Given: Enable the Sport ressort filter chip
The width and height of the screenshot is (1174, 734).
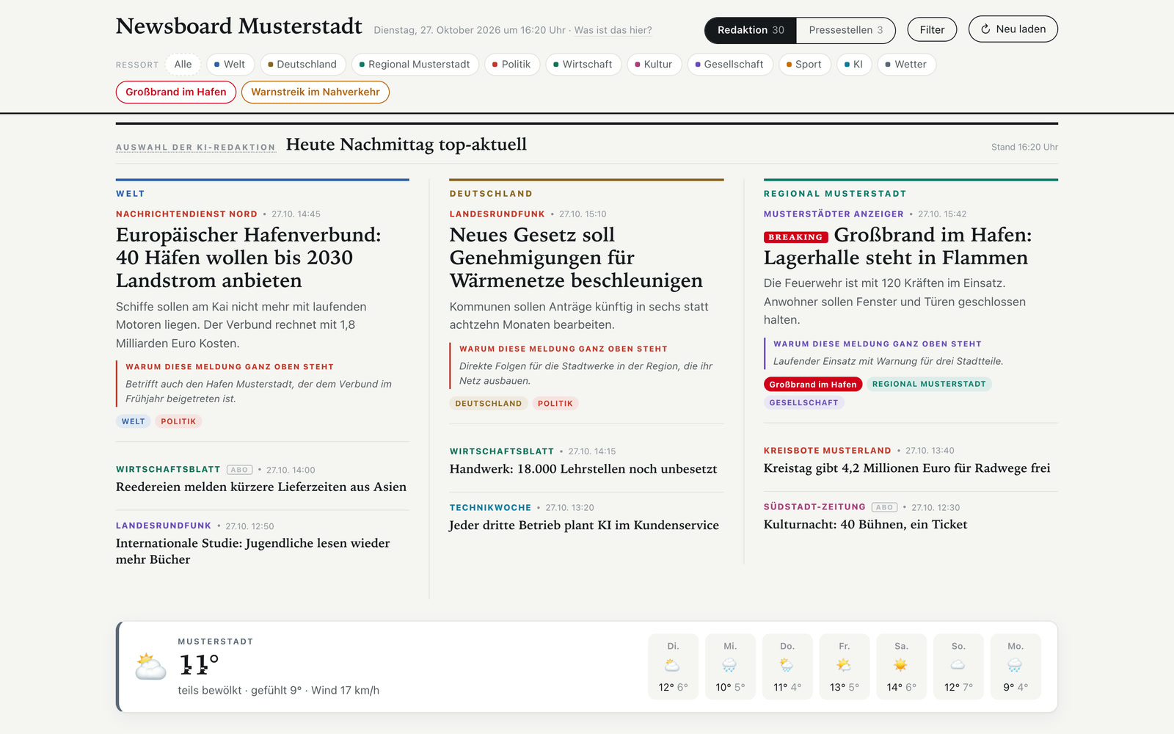Looking at the screenshot, I should 805,65.
